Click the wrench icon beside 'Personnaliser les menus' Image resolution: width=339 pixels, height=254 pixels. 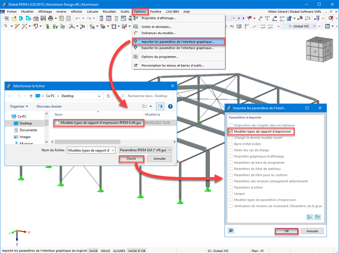point(136,66)
